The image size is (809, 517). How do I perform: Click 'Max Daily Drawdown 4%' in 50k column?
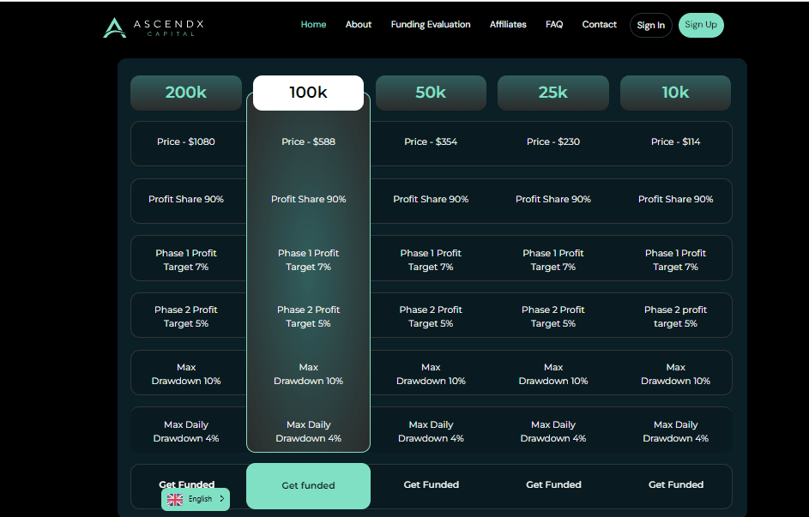pos(431,431)
